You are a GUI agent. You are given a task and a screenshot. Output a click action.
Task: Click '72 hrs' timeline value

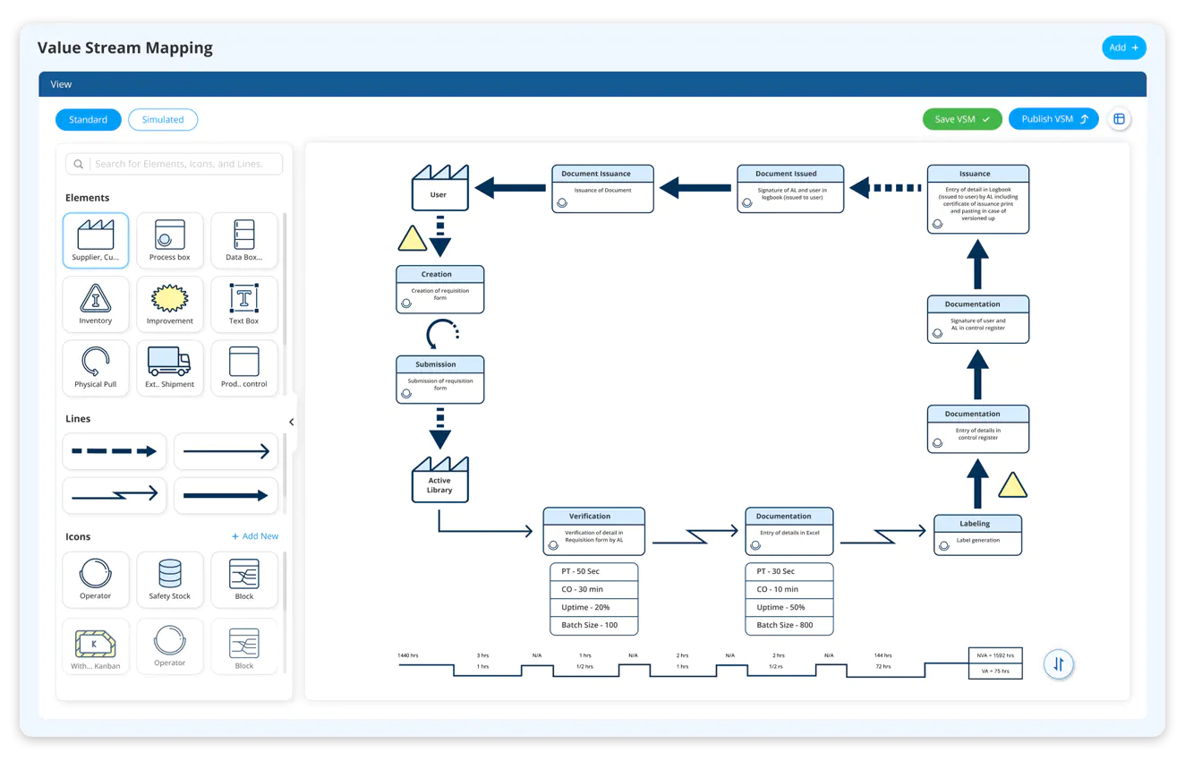[882, 667]
